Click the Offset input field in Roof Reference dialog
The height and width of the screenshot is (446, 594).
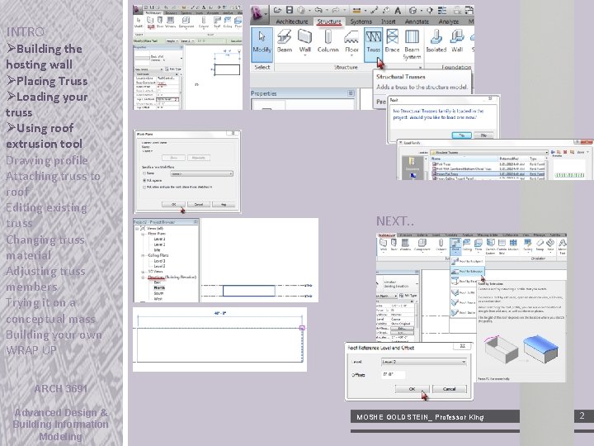point(394,375)
